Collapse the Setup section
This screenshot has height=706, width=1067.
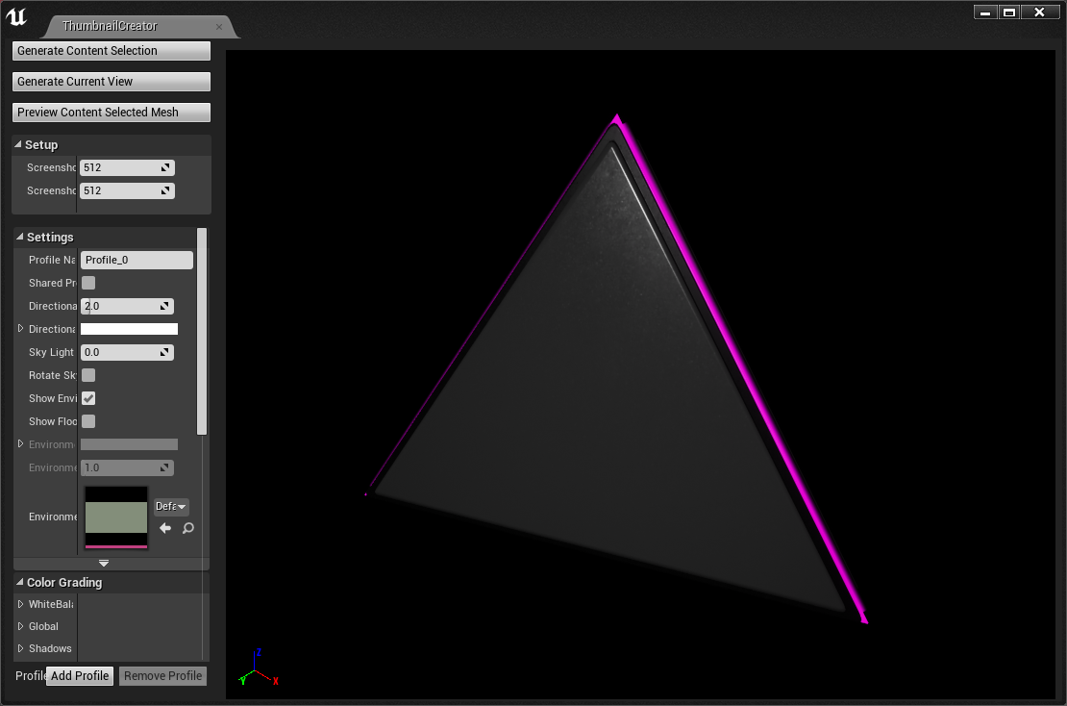(18, 144)
